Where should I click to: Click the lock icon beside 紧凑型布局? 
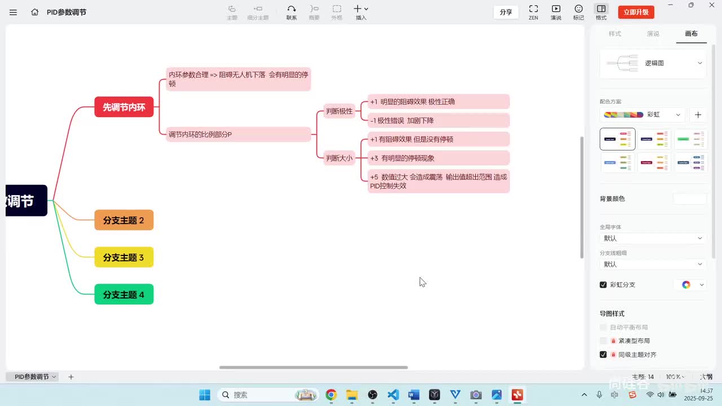coord(613,341)
